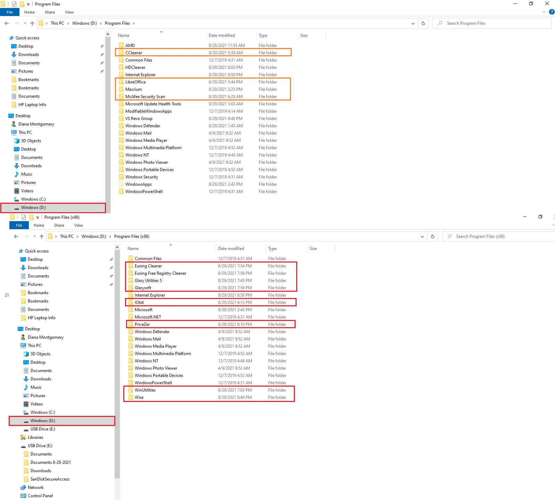This screenshot has width=555, height=500.
Task: Select the PrivaZer folder icon
Action: click(x=131, y=324)
